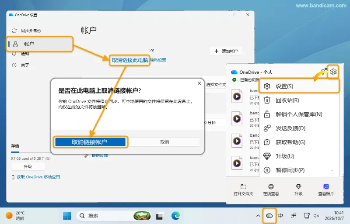Click the diamond icon beside 升级(U)
The width and height of the screenshot is (350, 224).
pyautogui.click(x=267, y=156)
